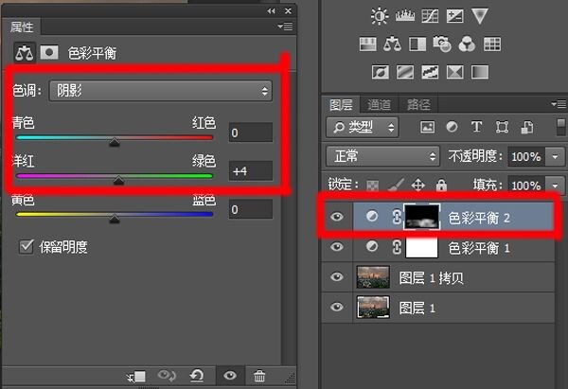Screen dimensions: 568x389
Task: Add an Exposure adjustment
Action: tap(454, 16)
